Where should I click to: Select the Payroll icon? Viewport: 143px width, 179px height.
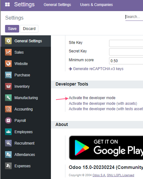(x=8, y=120)
